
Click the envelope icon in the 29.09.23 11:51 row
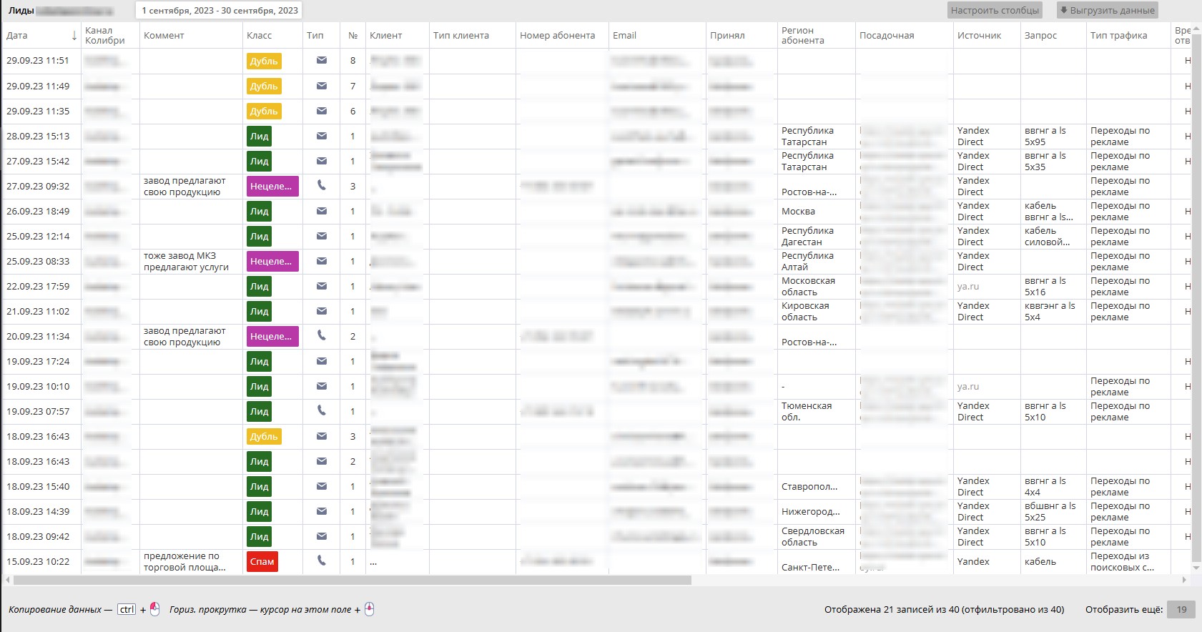(x=322, y=61)
